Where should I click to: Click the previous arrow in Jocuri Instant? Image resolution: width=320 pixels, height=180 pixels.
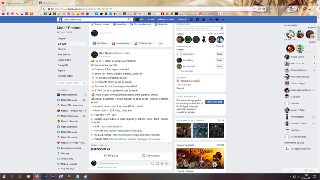tap(284, 34)
